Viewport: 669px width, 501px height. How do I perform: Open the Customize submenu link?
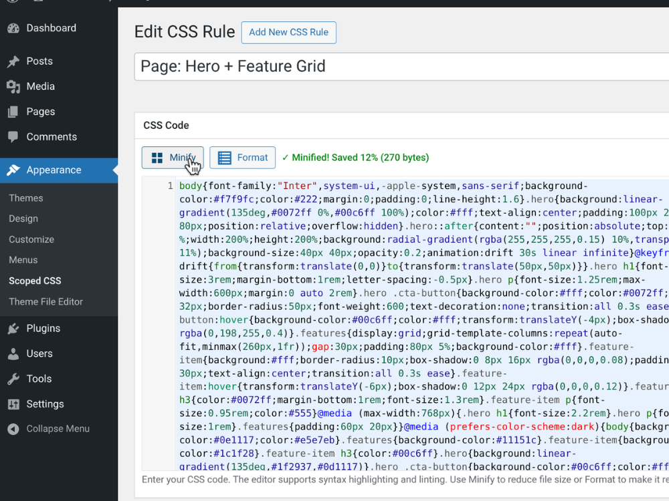tap(31, 239)
